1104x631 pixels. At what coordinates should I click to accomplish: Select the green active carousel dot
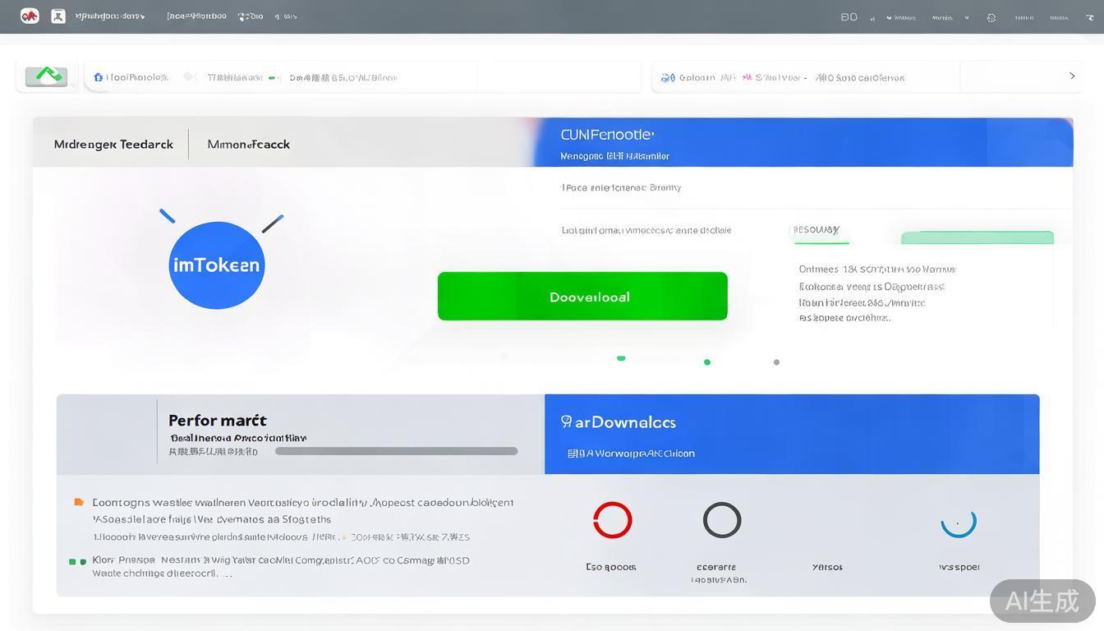click(621, 358)
